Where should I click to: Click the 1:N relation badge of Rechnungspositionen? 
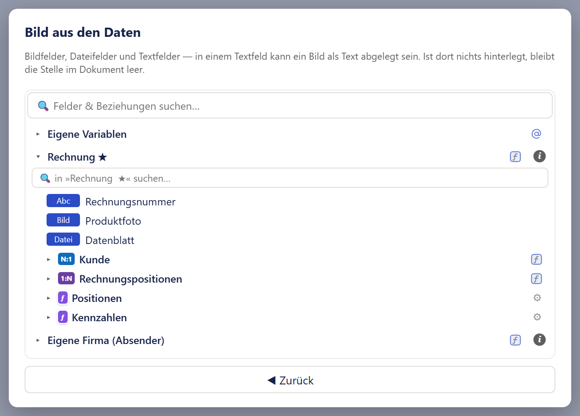66,279
